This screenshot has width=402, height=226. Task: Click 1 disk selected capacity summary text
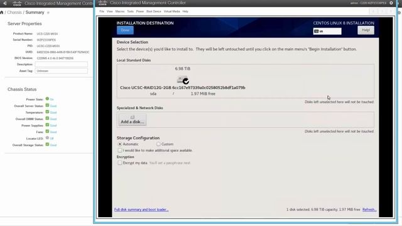(323, 210)
